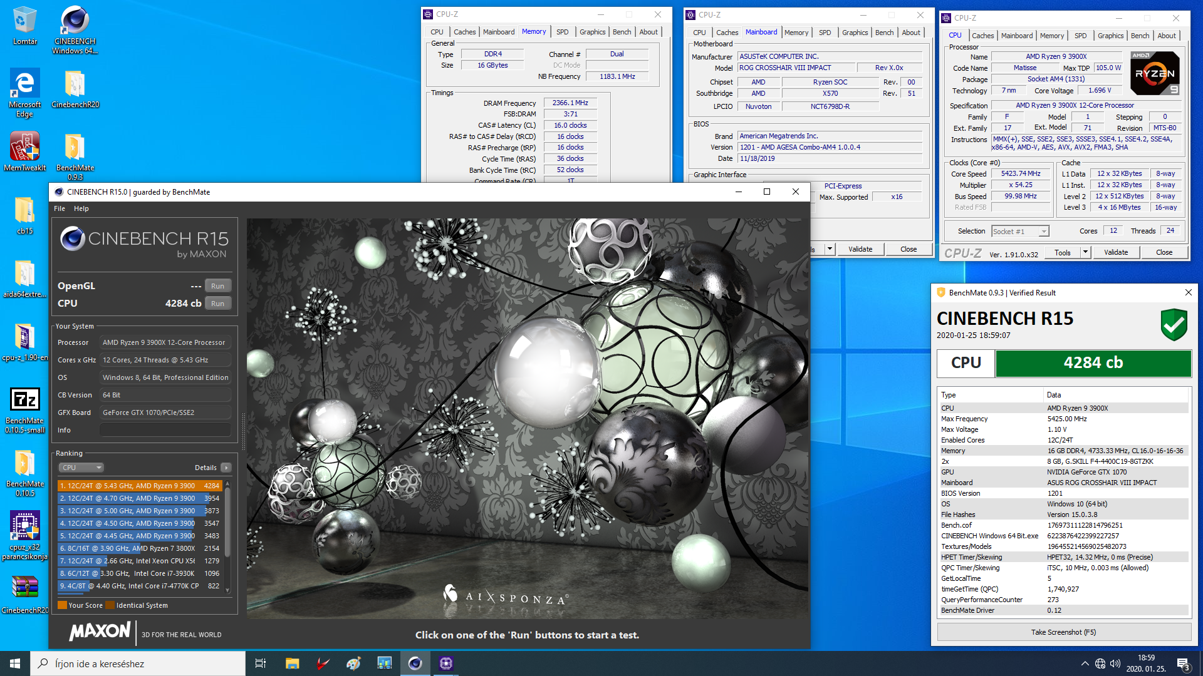Open the CinebenchR20 folder next to Microsoft Edge

click(75, 89)
